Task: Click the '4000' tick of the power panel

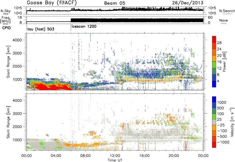Action: pyautogui.click(x=17, y=40)
